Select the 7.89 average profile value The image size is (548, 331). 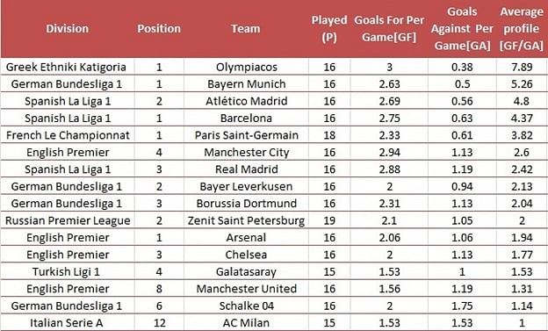click(x=522, y=67)
